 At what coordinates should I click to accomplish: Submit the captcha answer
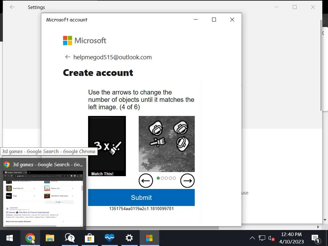[141, 197]
